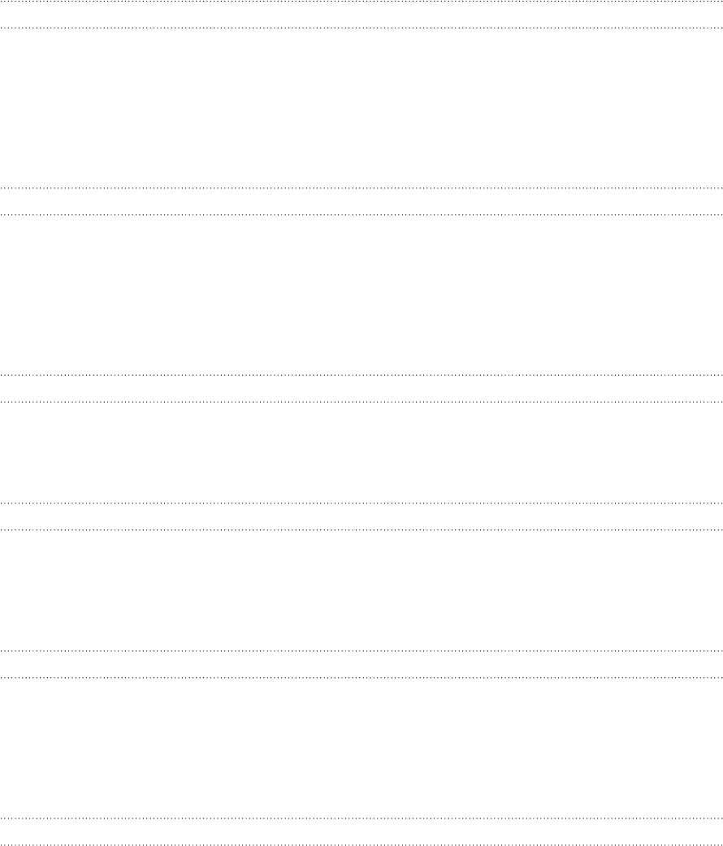Click narrow band inside fourth dotted-line pair

point(361,516)
